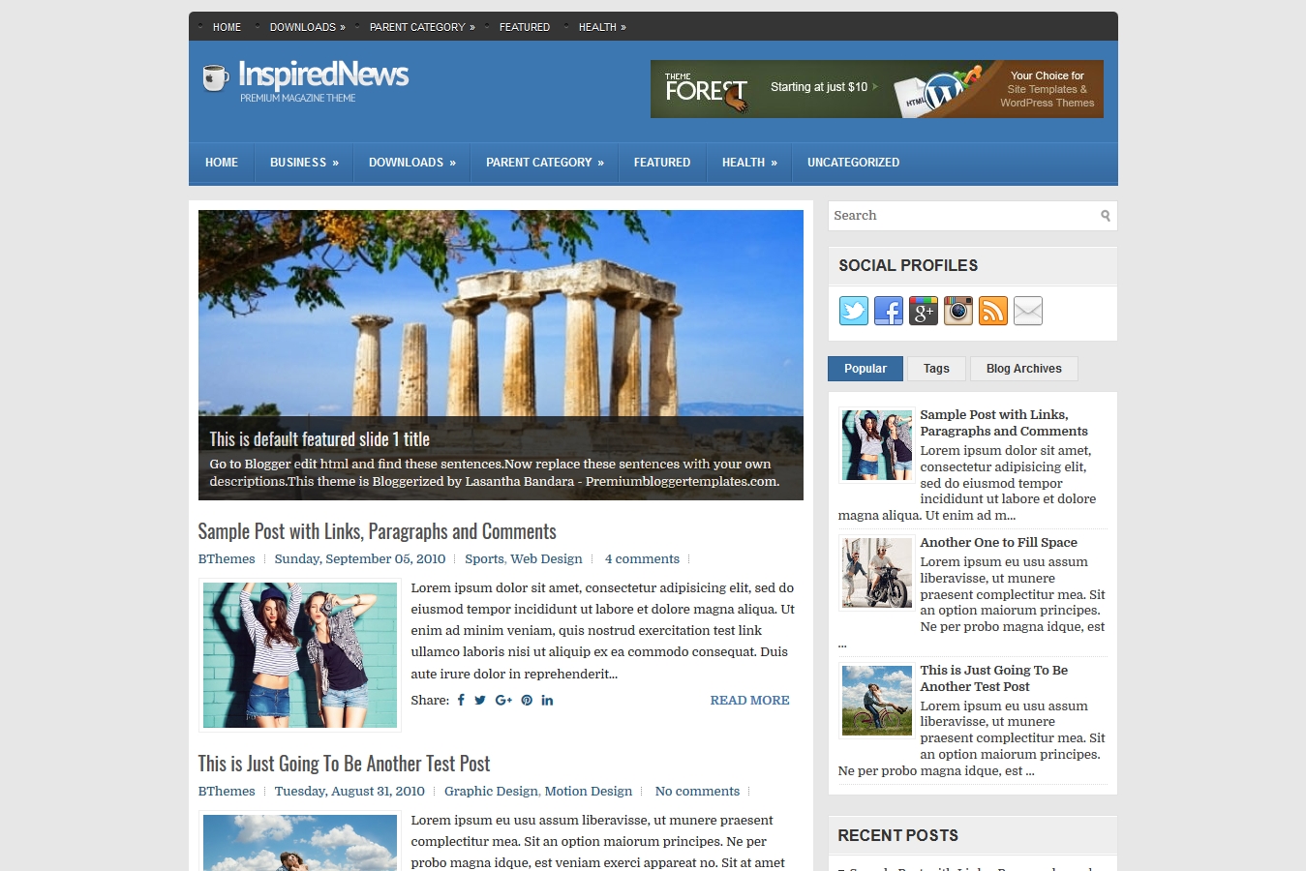Open the Facebook social profile icon
Viewport: 1306px width, 871px height.
[x=889, y=311]
